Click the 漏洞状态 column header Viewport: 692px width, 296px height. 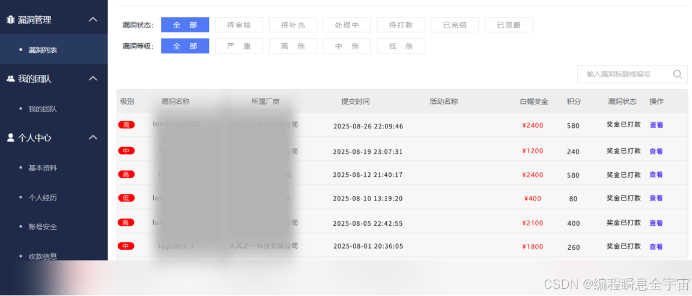point(622,101)
